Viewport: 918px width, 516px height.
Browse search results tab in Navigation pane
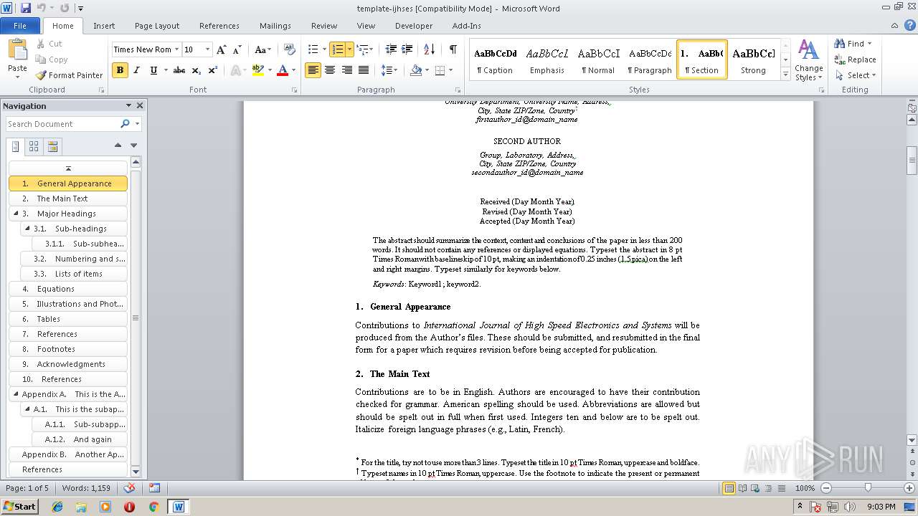tap(52, 146)
